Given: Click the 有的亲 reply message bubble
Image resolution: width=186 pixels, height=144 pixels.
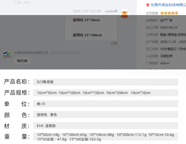Looking at the screenshot, I should coord(22,61).
